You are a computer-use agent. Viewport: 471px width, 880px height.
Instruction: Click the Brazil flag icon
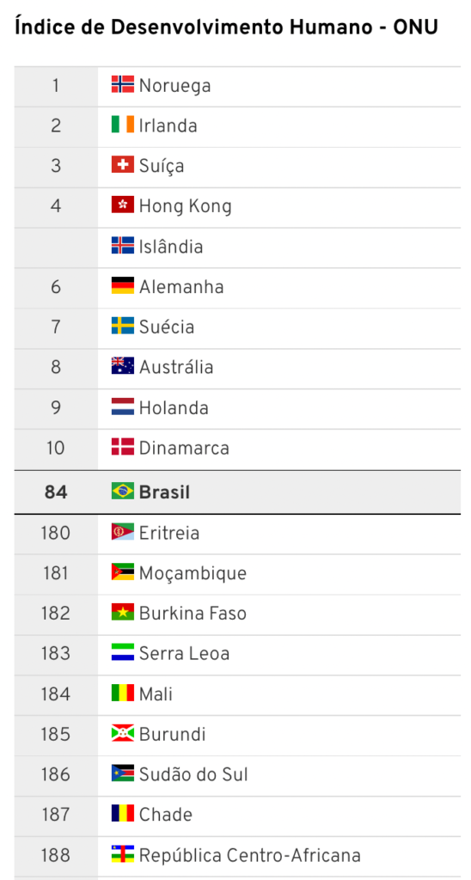(122, 491)
